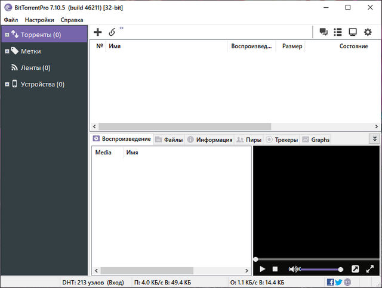Collapse the detail pane with double chevron
The image size is (382, 288).
click(375, 139)
